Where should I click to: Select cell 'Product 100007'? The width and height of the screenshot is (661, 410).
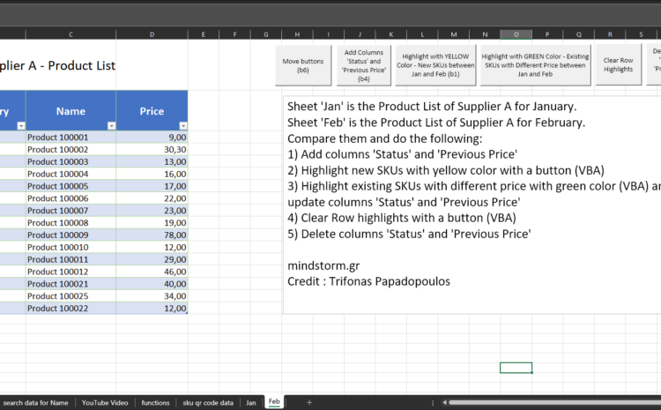pos(71,211)
